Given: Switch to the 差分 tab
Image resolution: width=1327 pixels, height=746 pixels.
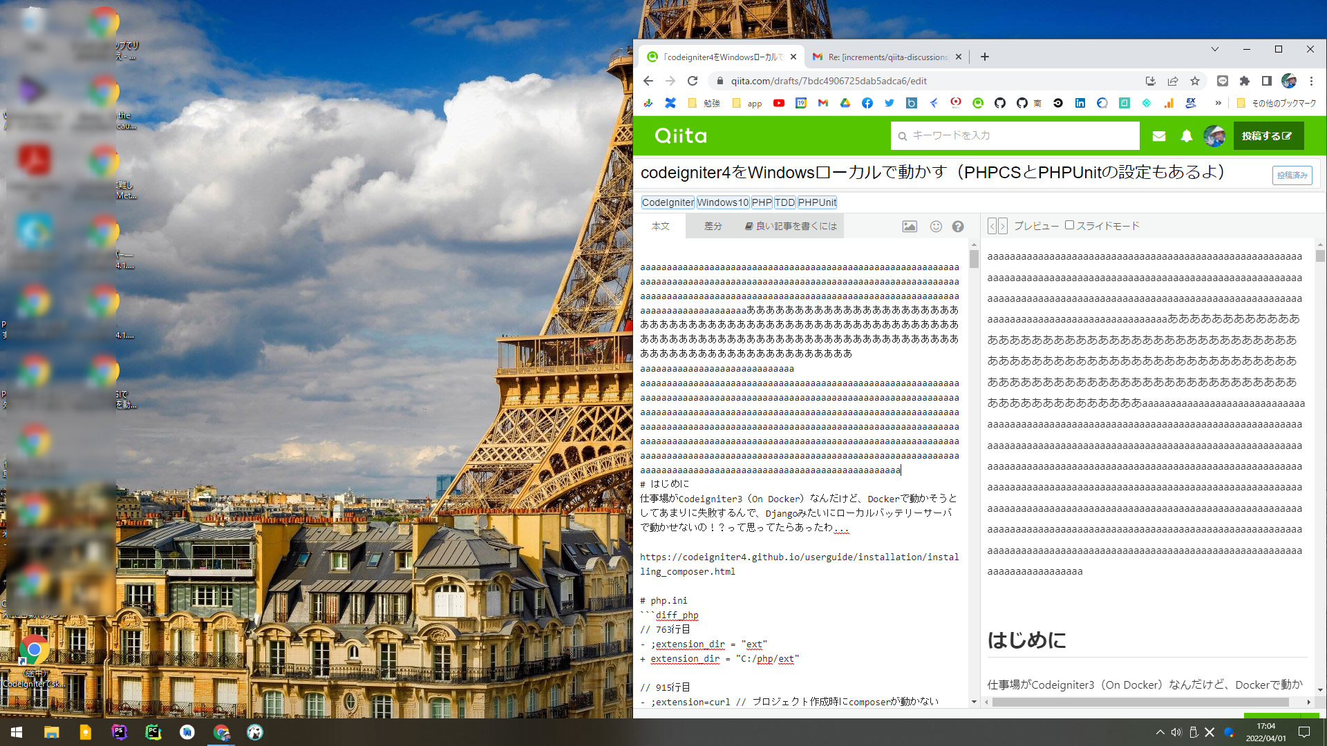Looking at the screenshot, I should 713,226.
